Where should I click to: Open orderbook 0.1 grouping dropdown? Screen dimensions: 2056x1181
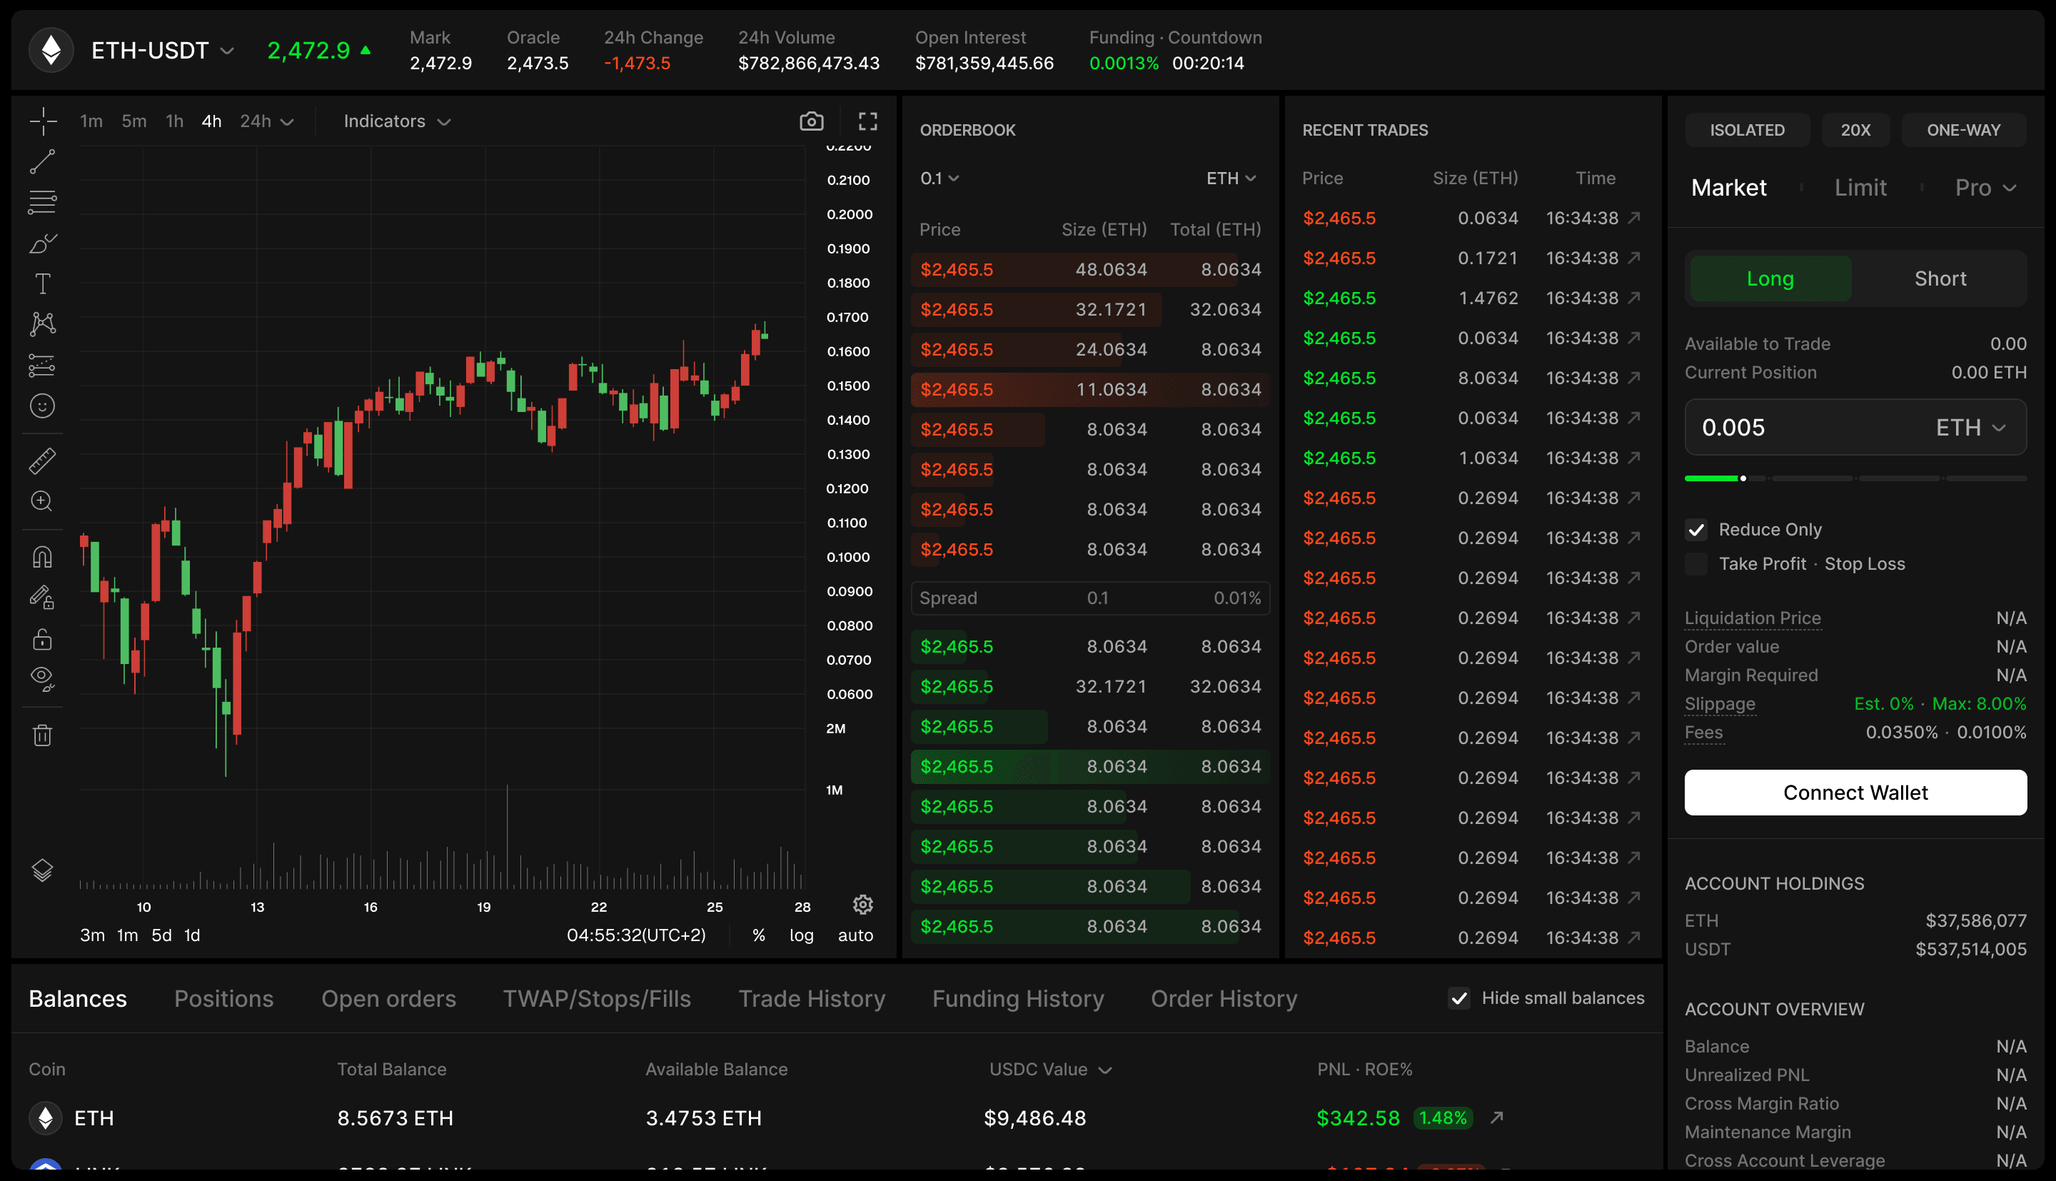939,179
